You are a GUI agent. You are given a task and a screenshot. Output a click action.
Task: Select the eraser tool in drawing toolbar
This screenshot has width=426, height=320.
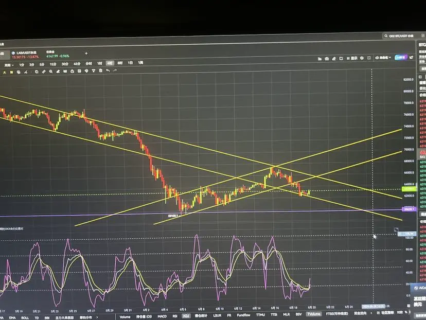[58, 72]
